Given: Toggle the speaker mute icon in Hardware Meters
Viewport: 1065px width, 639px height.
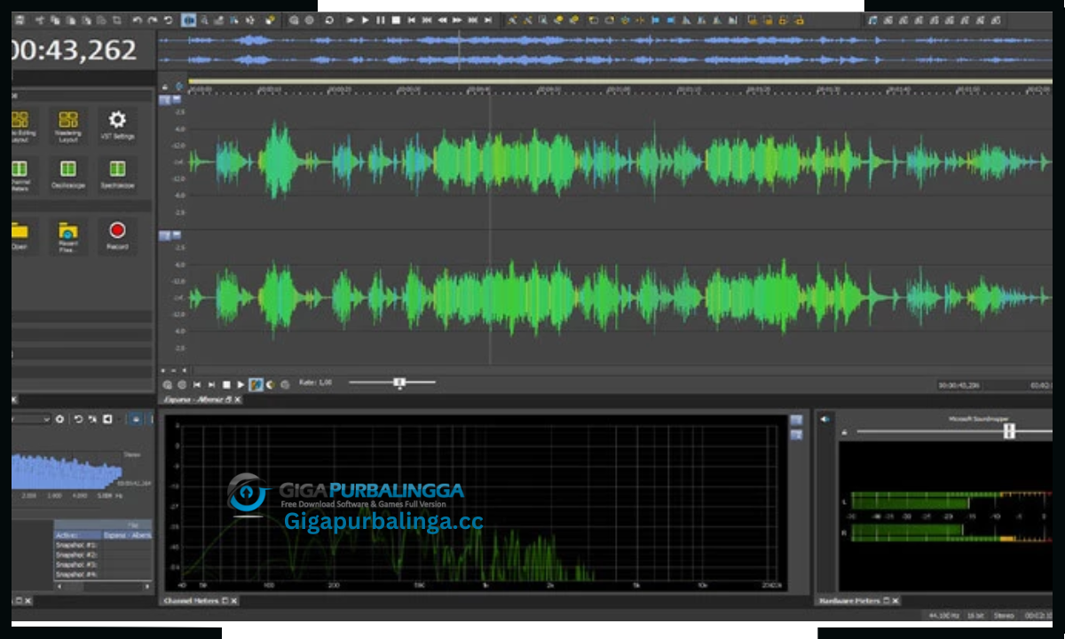Looking at the screenshot, I should click(x=824, y=418).
